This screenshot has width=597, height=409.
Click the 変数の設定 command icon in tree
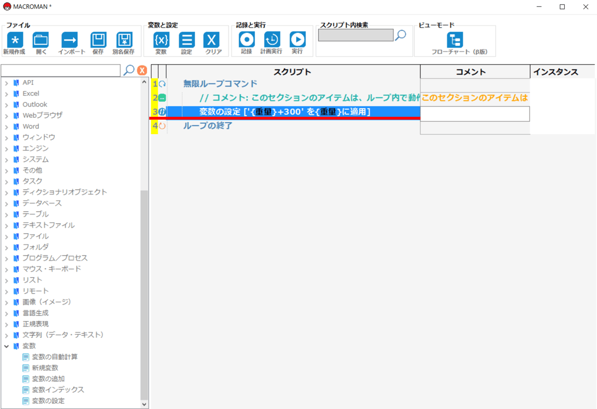coord(26,401)
